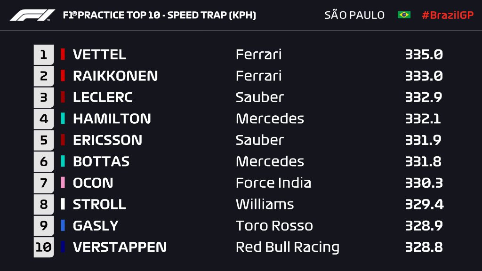Click the Red Bull Racing team label
Image resolution: width=482 pixels, height=271 pixels.
[x=288, y=247]
